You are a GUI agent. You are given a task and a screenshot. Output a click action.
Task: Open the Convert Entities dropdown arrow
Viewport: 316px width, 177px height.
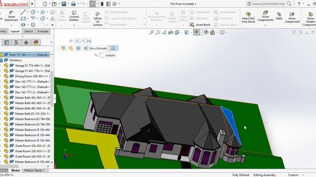tap(74, 25)
